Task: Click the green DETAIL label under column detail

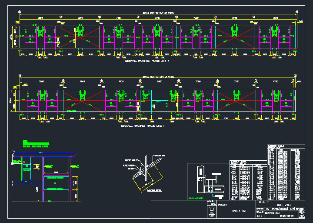Action: (x=195, y=198)
